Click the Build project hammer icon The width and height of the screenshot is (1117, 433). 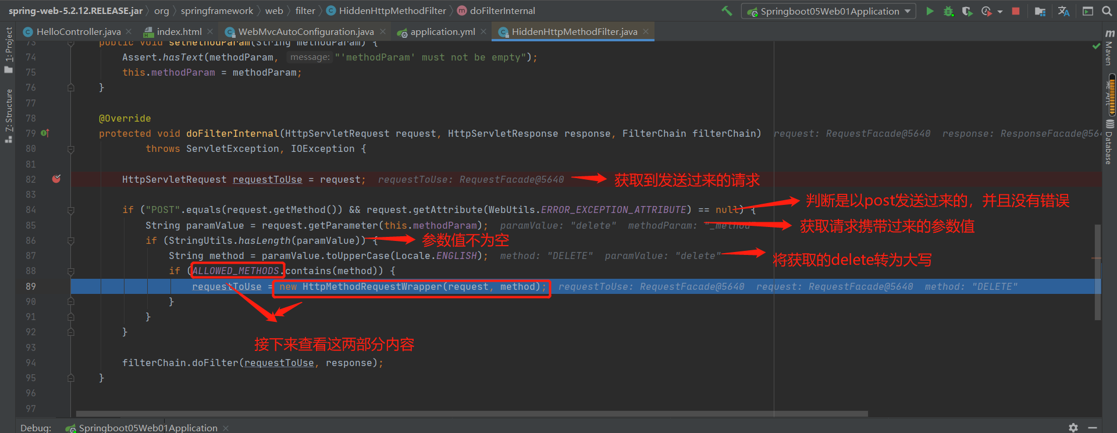tap(727, 10)
